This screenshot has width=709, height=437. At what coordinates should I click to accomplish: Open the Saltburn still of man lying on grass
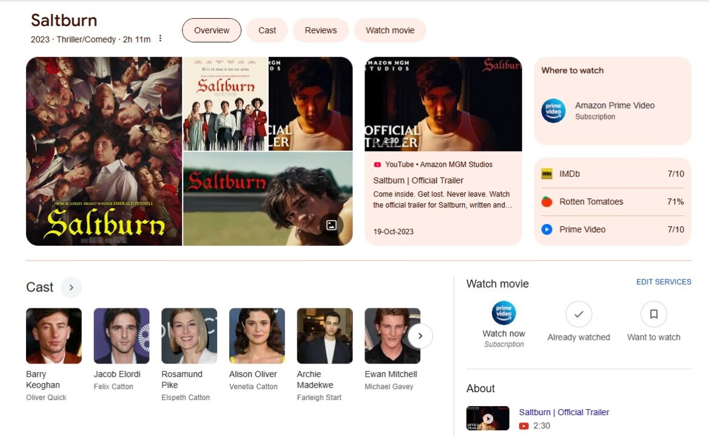click(267, 199)
